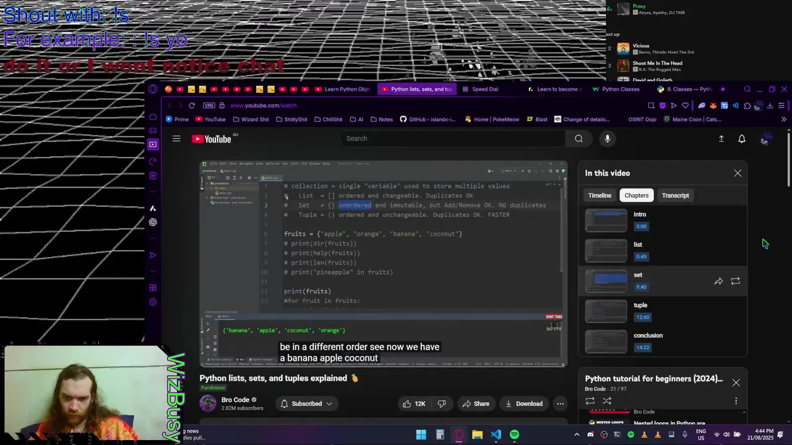The width and height of the screenshot is (792, 445).
Task: Switch to Python Classes browser tab
Action: click(616, 89)
